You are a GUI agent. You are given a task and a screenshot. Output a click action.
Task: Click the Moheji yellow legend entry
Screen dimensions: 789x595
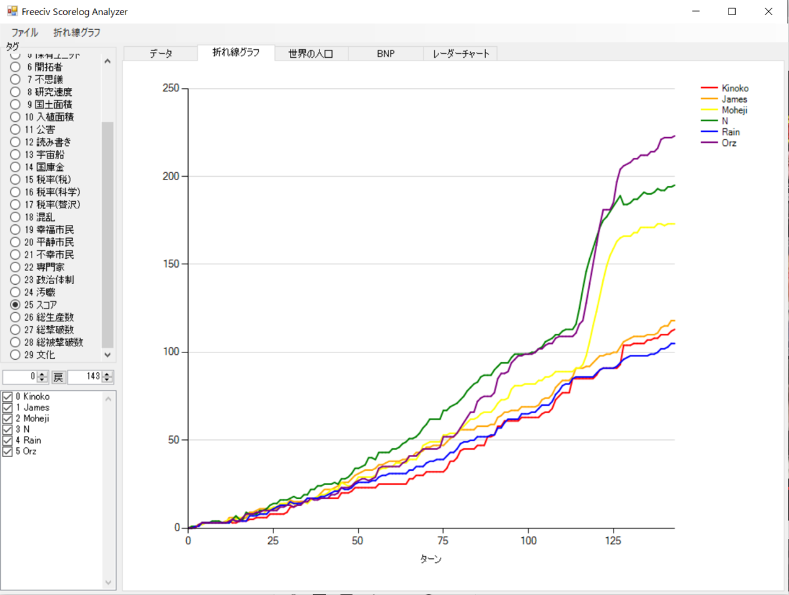click(725, 110)
